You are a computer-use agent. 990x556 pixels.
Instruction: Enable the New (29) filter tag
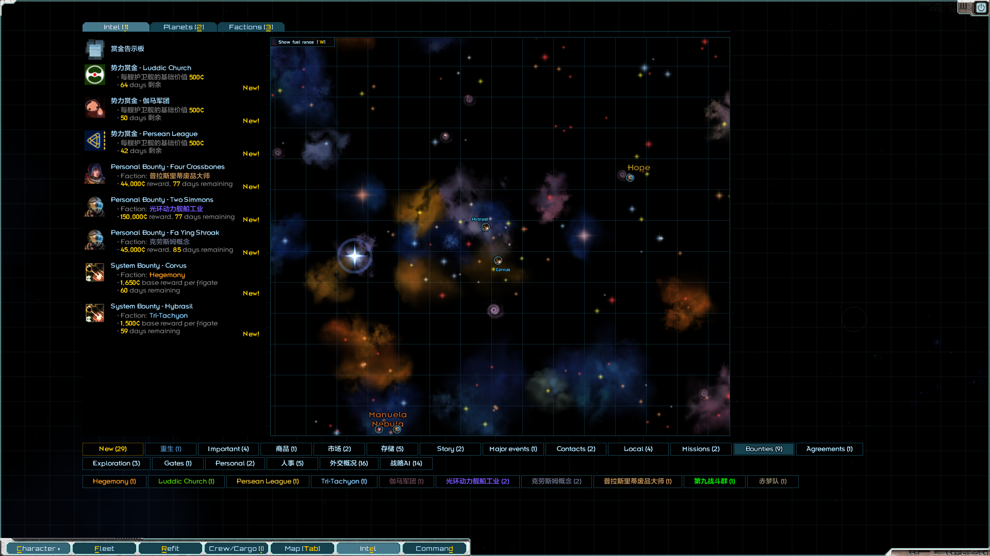pos(113,449)
